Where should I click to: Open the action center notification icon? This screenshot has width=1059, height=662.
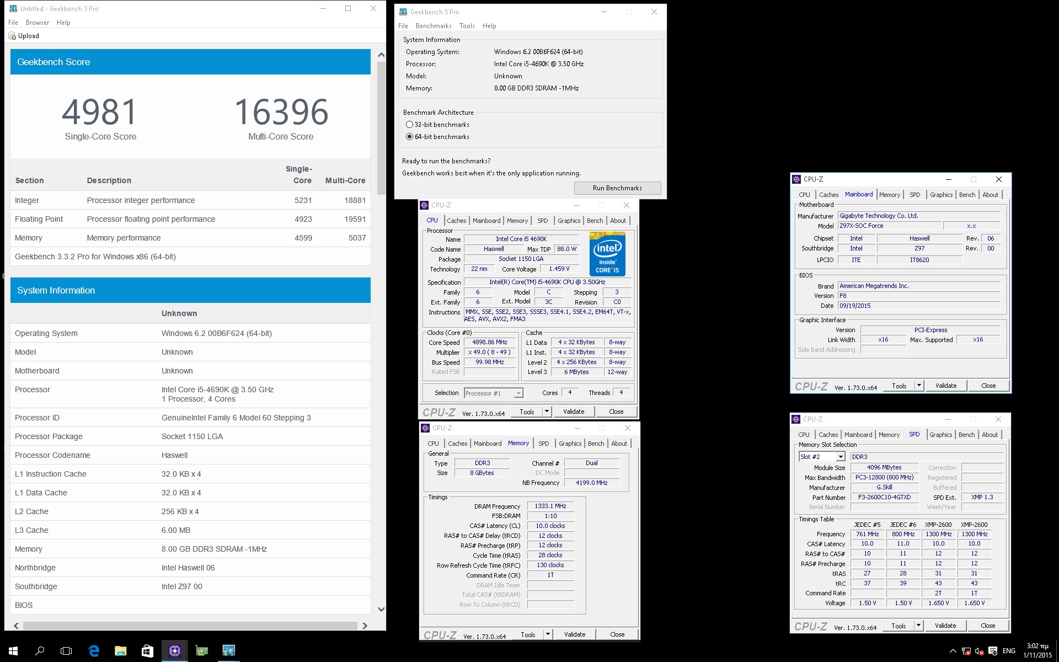[x=993, y=651]
